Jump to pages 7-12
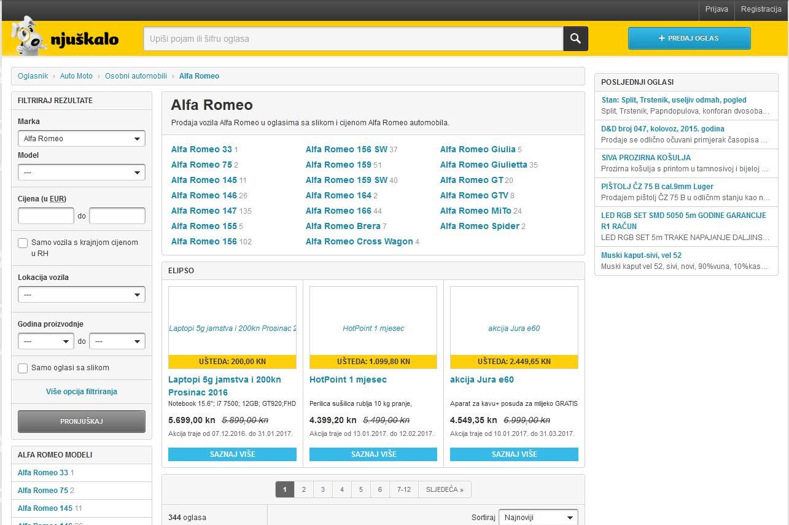 click(x=403, y=489)
